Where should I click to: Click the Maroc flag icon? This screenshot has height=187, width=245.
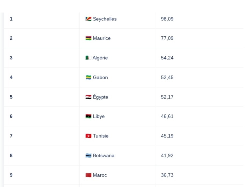coord(88,175)
